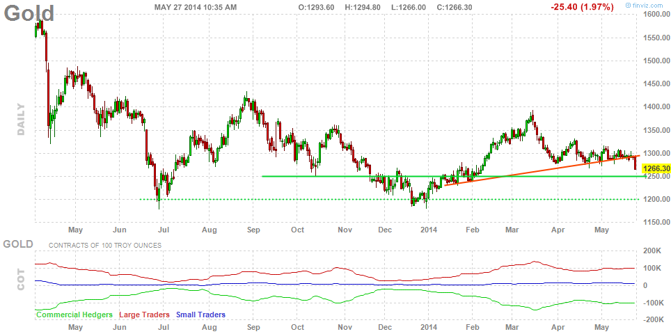
Task: Click the 1600.00 price axis label
Action: point(656,15)
